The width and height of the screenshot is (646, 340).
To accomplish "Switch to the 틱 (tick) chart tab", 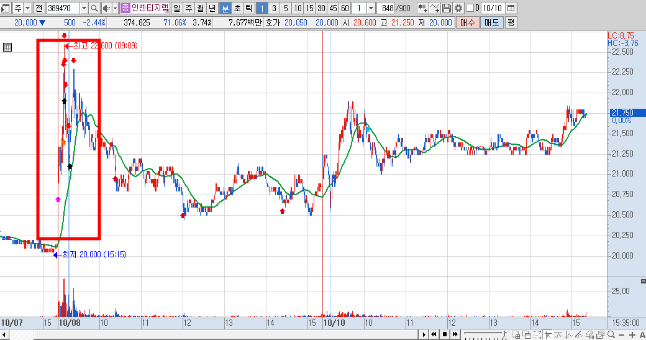I will pyautogui.click(x=249, y=8).
